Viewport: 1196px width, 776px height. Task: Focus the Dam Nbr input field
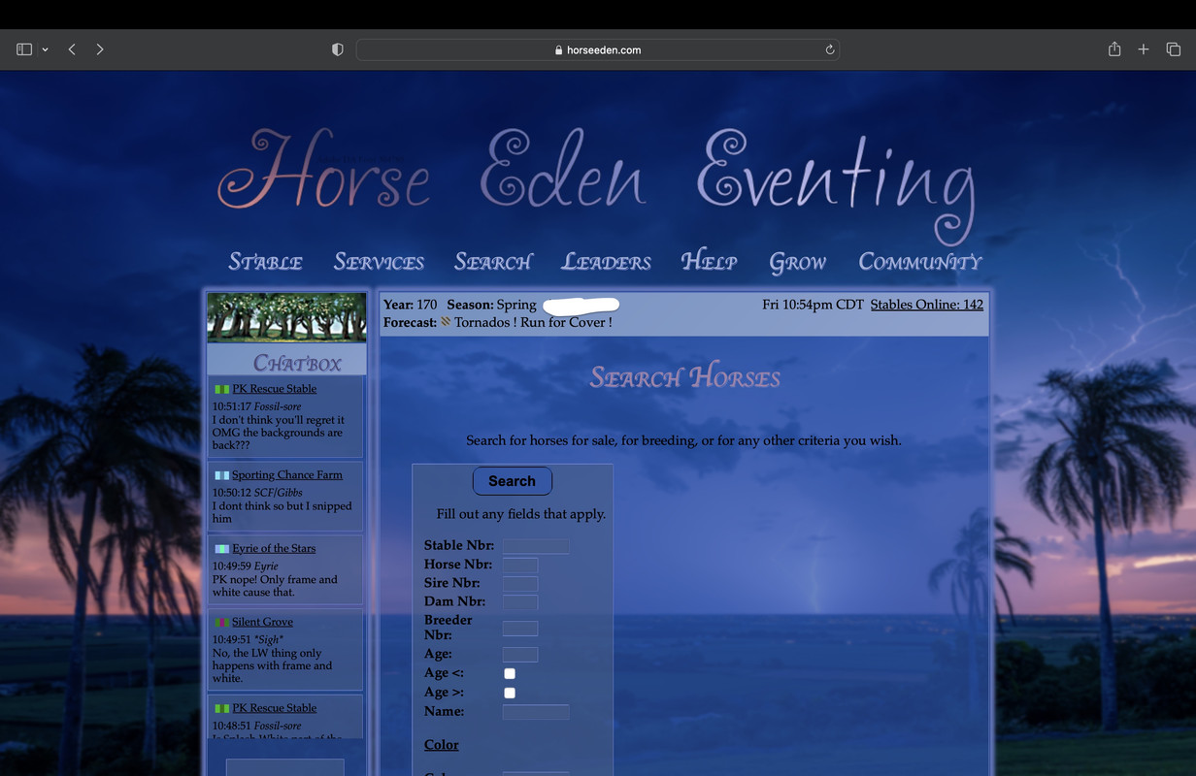520,601
